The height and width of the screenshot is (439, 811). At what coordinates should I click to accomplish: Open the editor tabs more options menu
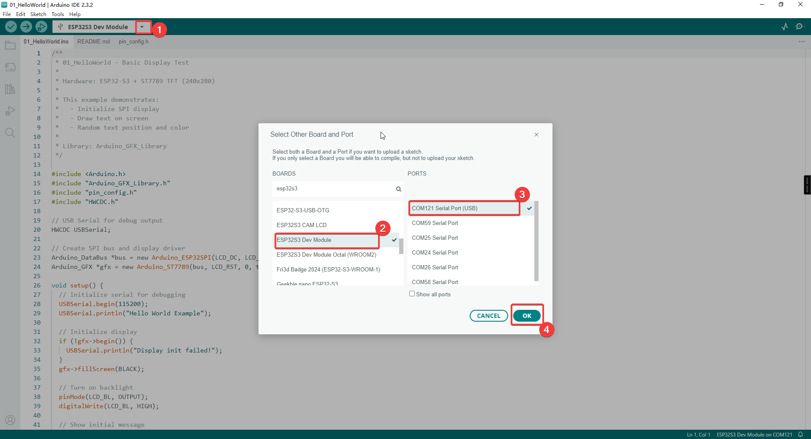[x=802, y=41]
